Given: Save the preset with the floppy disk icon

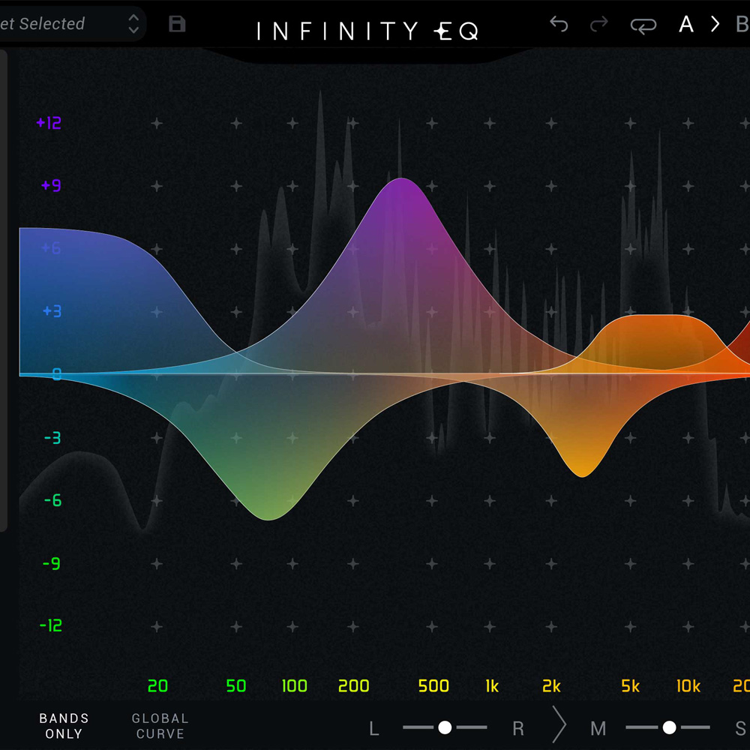Looking at the screenshot, I should [x=177, y=24].
